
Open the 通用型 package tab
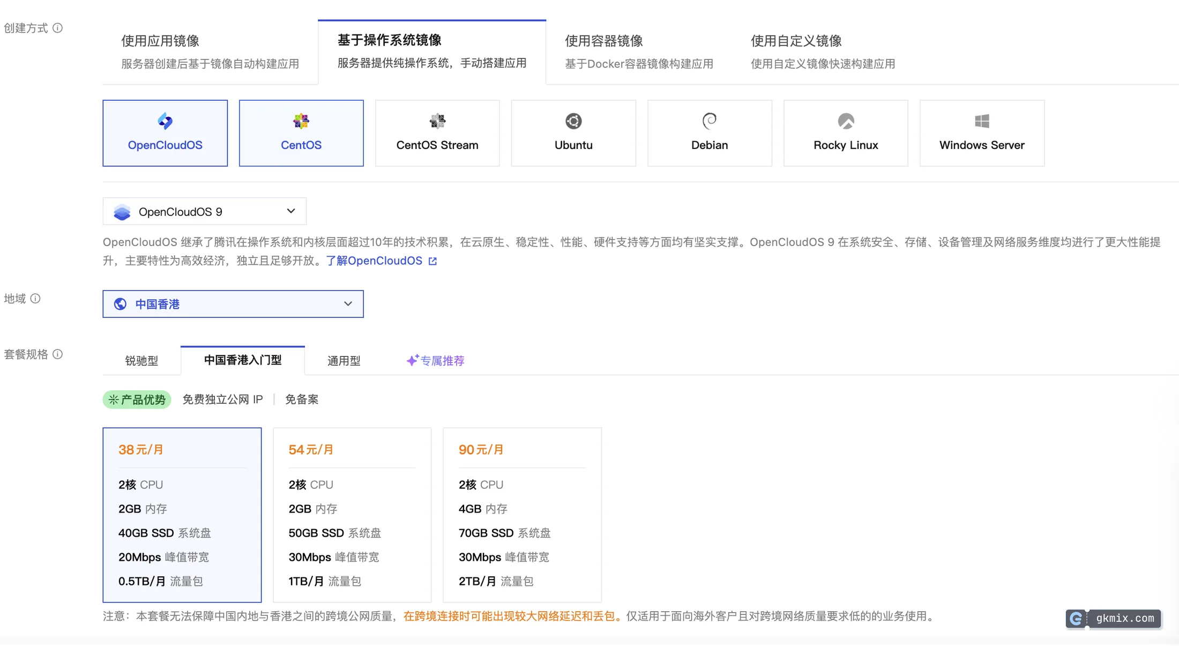[x=344, y=361]
